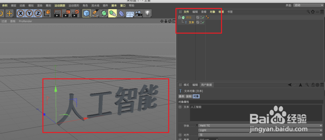Viewport: 325px width, 140px height.
Task: Click Attribute Manager back arrow
Action: click(x=290, y=85)
